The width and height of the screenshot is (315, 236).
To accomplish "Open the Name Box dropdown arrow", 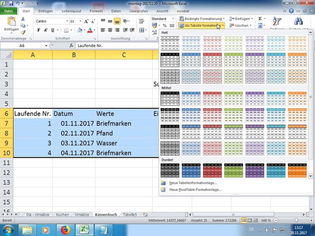I will (46, 46).
